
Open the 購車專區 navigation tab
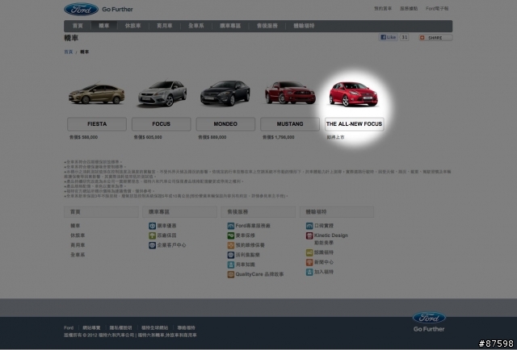230,26
